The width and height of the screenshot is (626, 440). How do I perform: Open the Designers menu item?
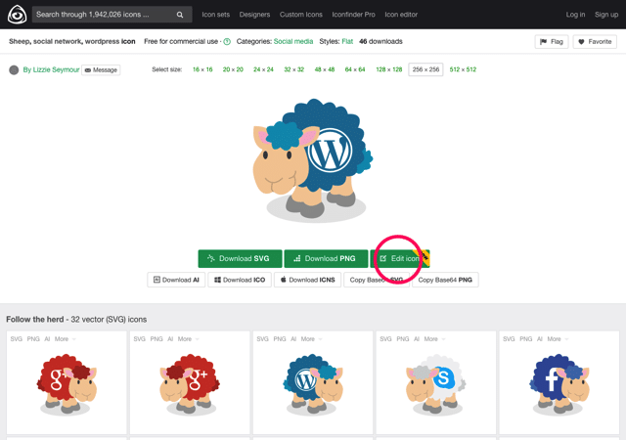[254, 15]
